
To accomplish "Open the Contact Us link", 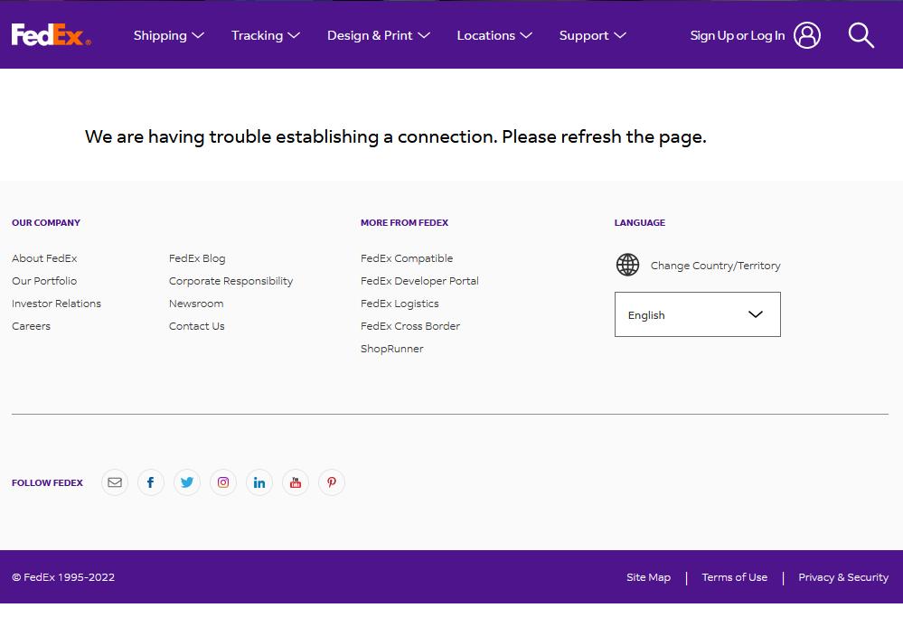I will coord(197,326).
